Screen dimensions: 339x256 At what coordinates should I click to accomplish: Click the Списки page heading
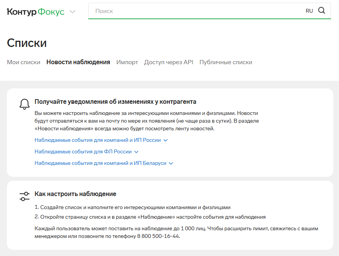coord(27,43)
